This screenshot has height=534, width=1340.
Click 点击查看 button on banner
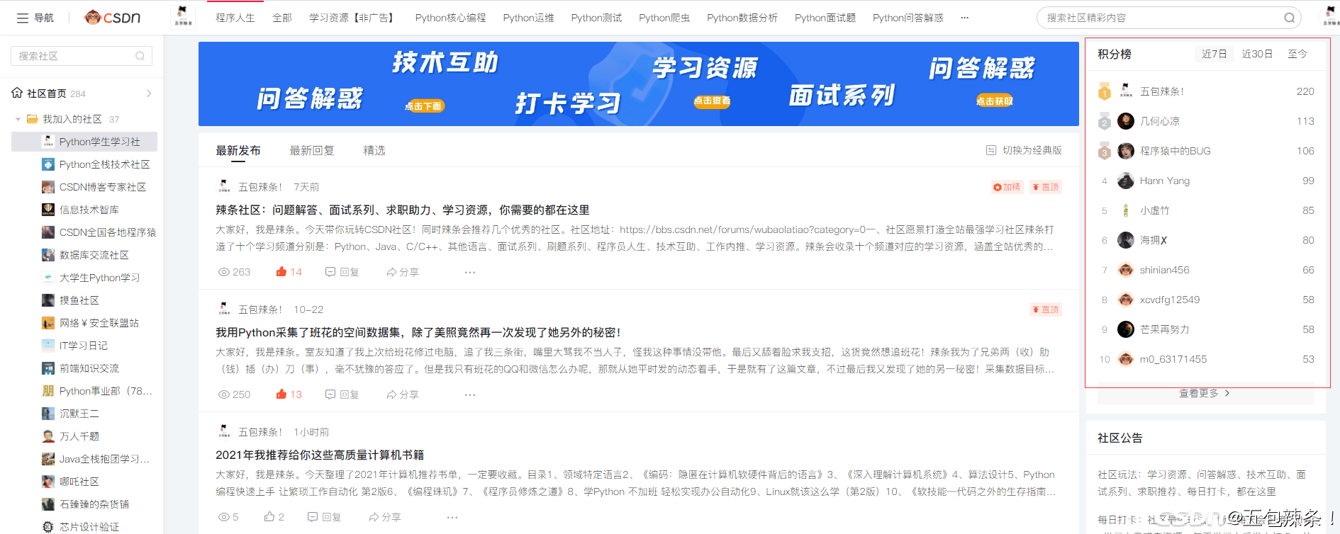click(712, 101)
